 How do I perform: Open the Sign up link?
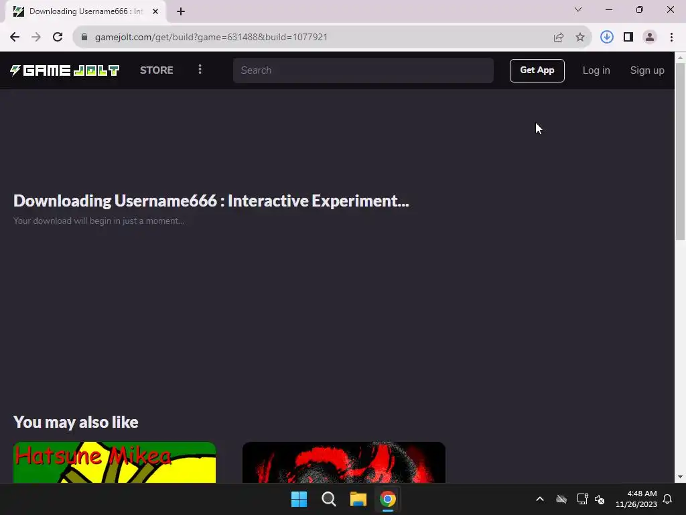[x=647, y=70]
